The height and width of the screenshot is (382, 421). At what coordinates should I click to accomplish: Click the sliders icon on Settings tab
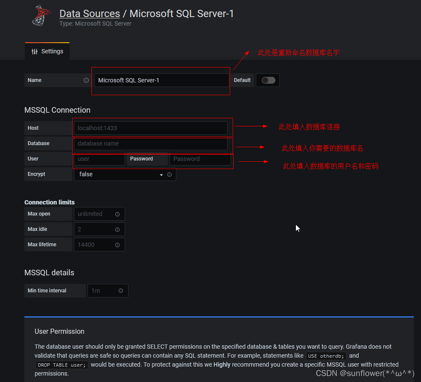click(35, 52)
